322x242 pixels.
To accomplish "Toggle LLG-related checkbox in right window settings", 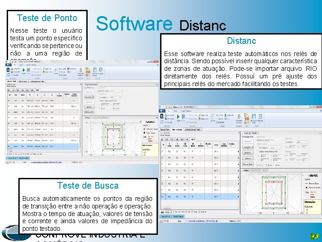I will (x=258, y=147).
